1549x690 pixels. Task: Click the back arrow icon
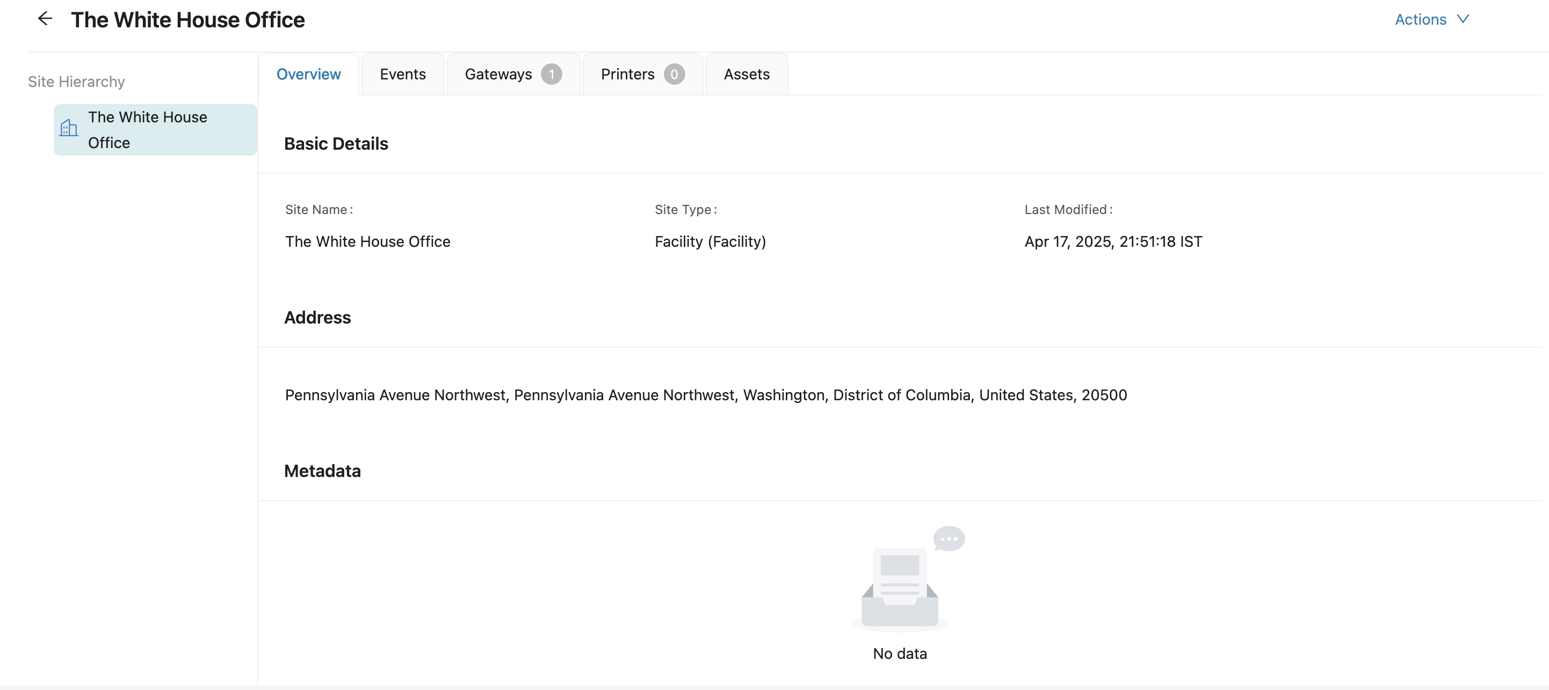point(45,19)
